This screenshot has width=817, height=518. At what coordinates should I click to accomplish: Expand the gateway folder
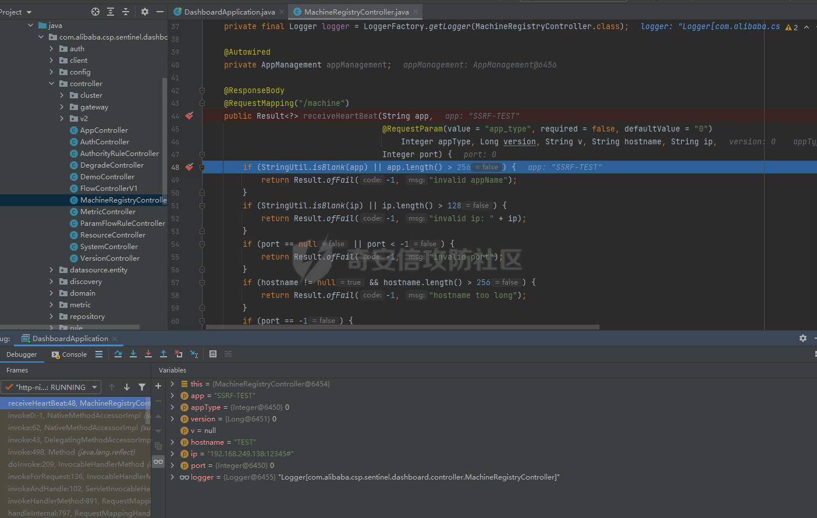pos(62,107)
